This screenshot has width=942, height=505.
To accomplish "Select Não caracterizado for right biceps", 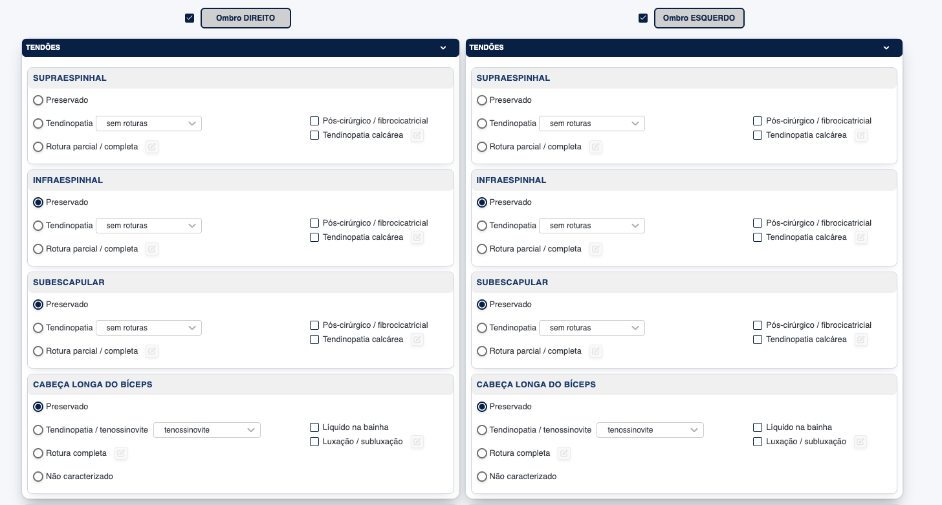I will 38,477.
